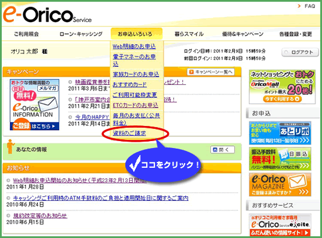Click the あとリボ banner
The height and width of the screenshot is (238, 322).
280,133
